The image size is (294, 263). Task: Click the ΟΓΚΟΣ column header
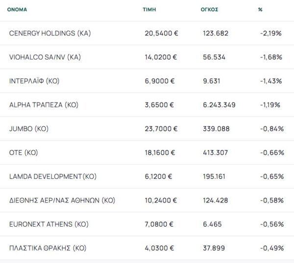(x=209, y=9)
